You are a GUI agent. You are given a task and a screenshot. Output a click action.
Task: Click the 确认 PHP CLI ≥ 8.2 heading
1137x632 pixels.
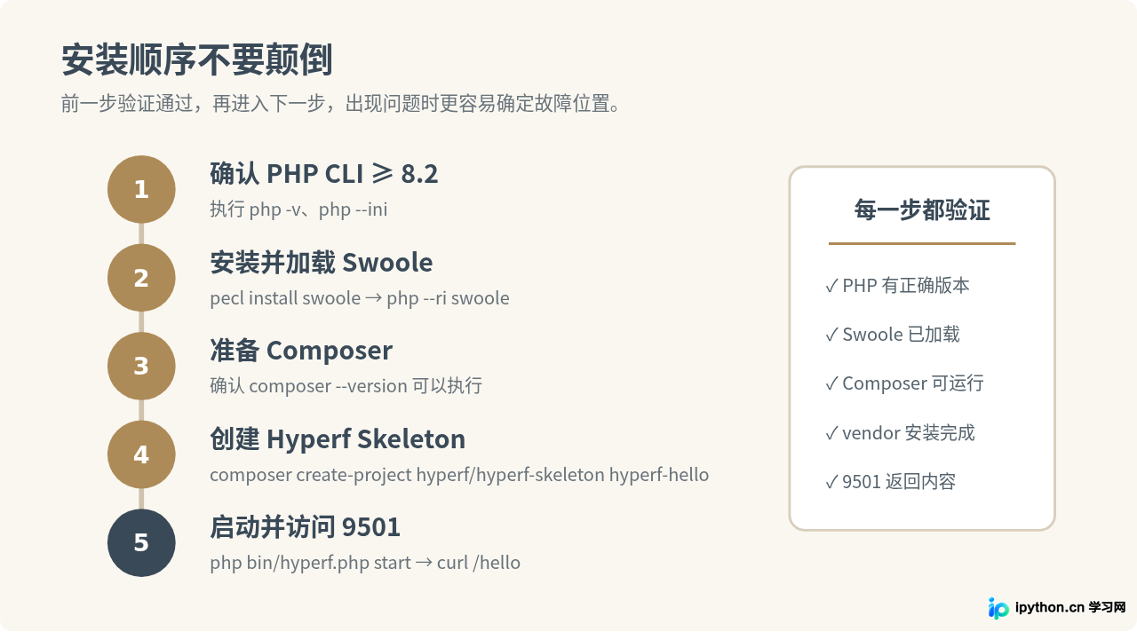coord(324,174)
